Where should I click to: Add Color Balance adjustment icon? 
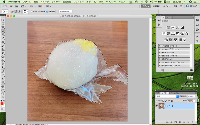[x=173, y=34]
